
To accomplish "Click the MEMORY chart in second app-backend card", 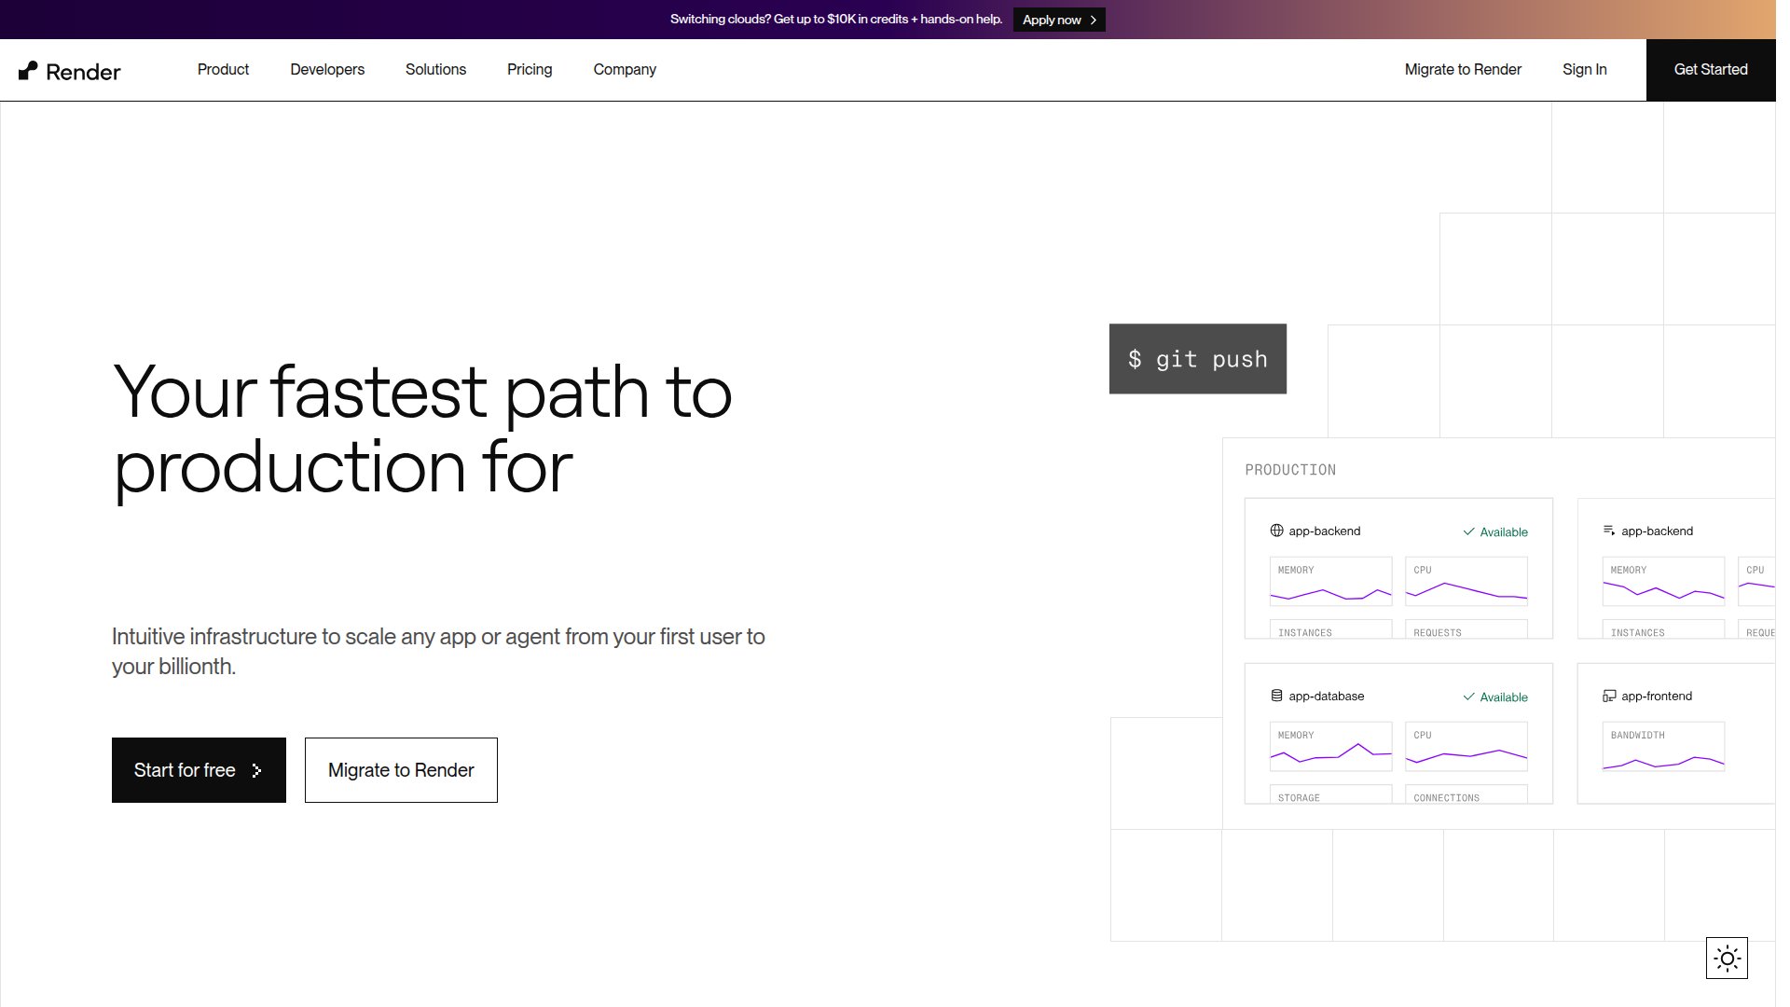I will pos(1663,581).
